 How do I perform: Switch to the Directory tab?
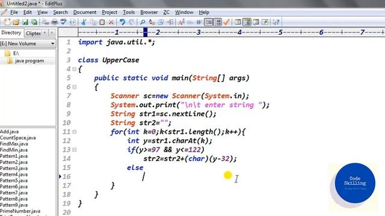[11, 32]
